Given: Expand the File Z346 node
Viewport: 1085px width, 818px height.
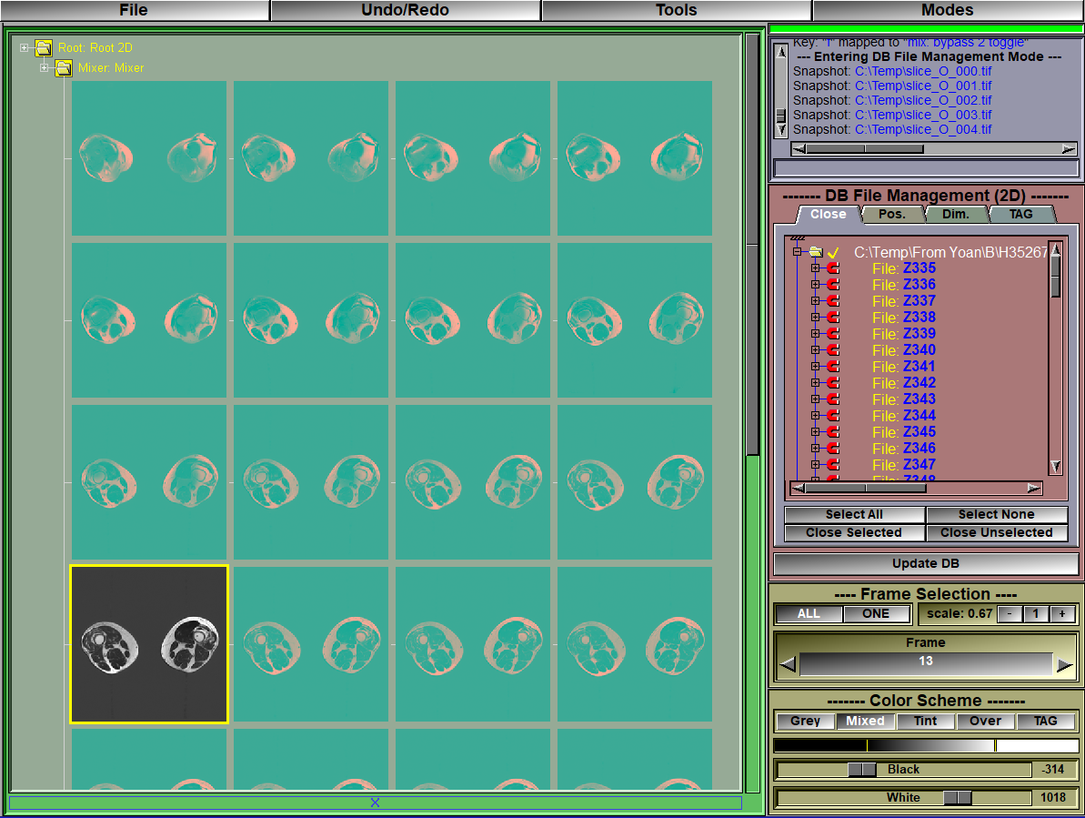Looking at the screenshot, I should (815, 449).
